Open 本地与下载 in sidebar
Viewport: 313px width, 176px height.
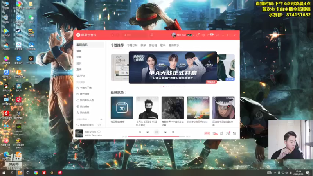(84, 88)
